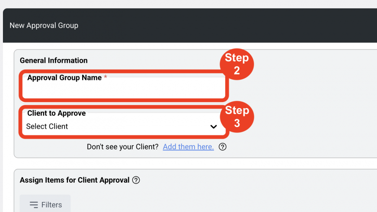Follow the 'Add them here.' link
Screen dimensions: 377x212
pos(188,147)
